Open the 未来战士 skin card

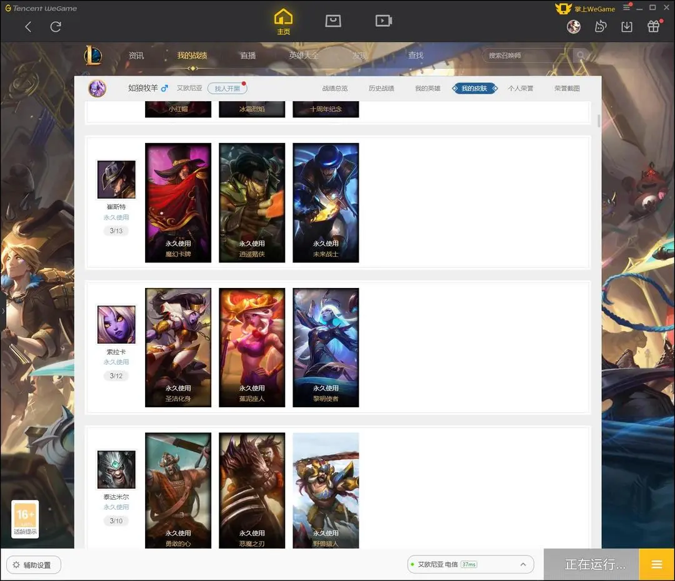(326, 202)
